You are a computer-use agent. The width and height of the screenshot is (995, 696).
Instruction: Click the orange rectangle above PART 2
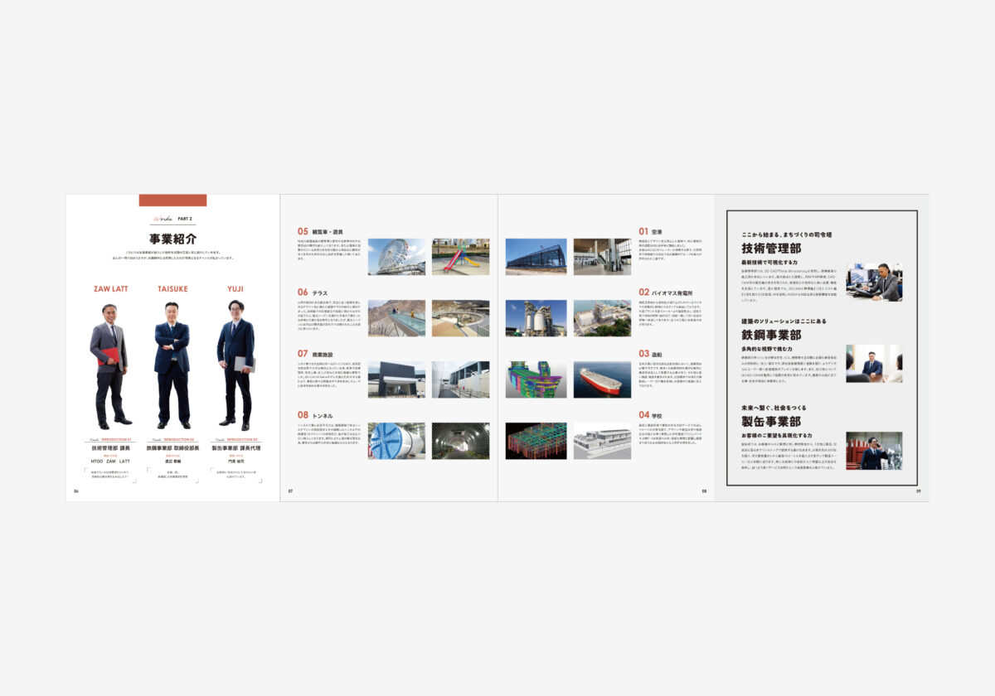[x=172, y=200]
